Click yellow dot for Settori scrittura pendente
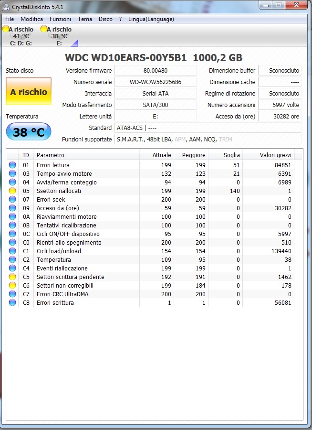Screen dimensions: 312x430 (12, 277)
